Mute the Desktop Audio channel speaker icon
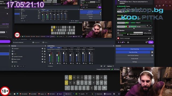Image resolution: width=172 pixels, height=96 pixels. [50, 63]
